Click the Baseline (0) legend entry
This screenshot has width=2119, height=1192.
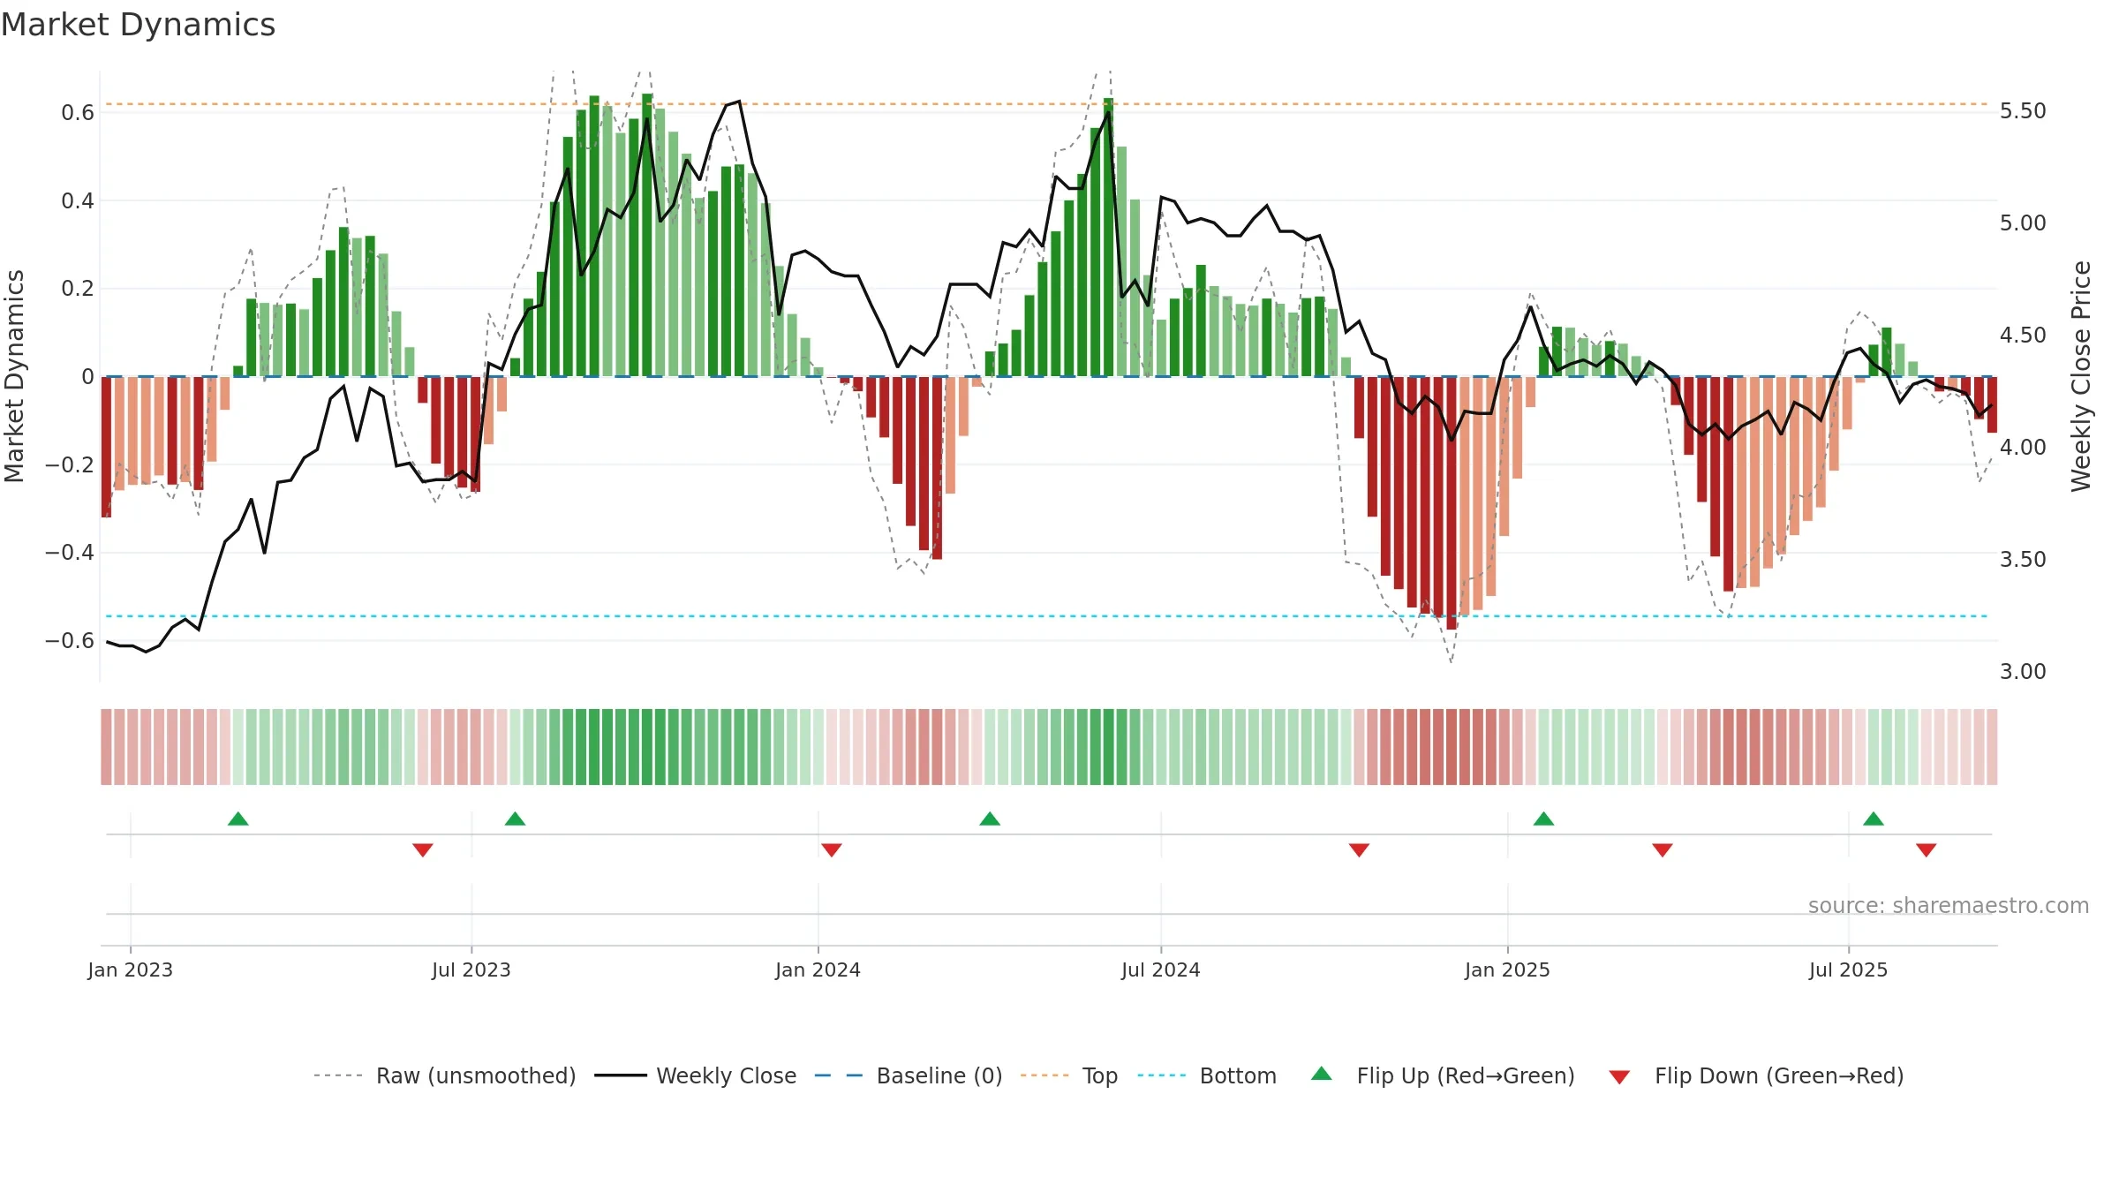tap(909, 1075)
